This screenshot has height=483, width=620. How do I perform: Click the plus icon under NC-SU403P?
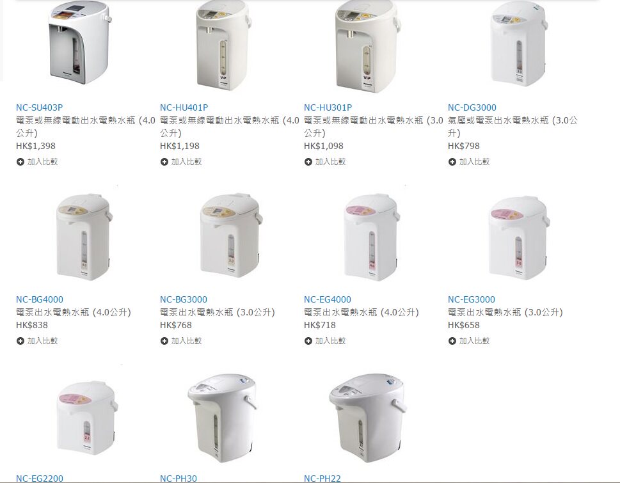[x=20, y=162]
